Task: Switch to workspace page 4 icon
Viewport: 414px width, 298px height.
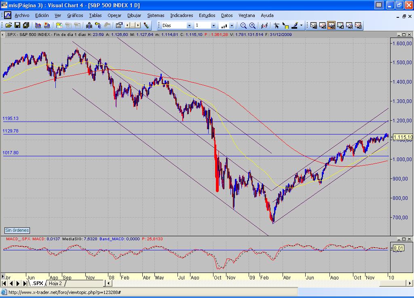Action: click(x=340, y=25)
